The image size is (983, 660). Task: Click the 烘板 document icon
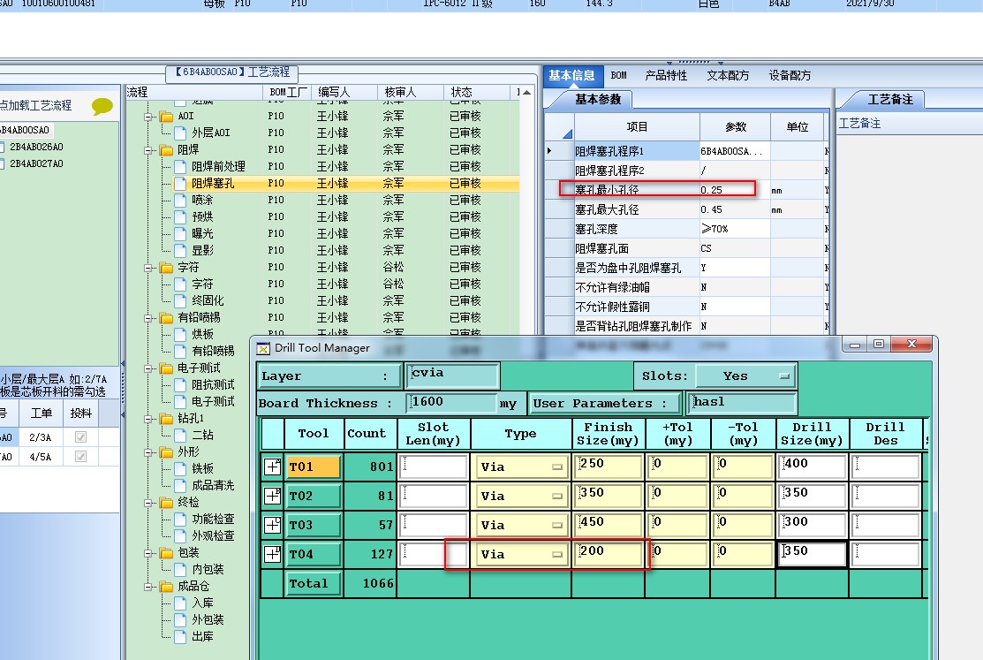(x=180, y=334)
